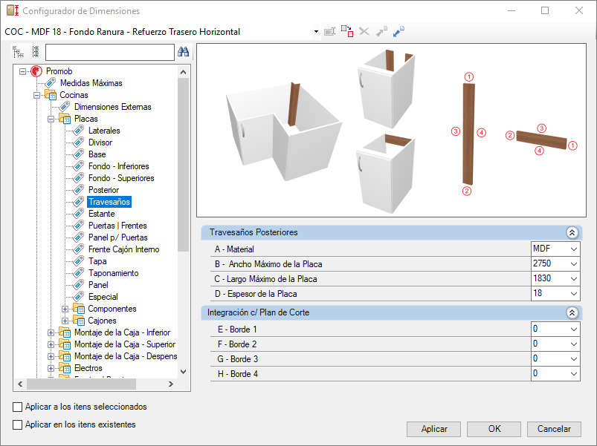Click the blue export arrow toolbar icon

click(398, 31)
